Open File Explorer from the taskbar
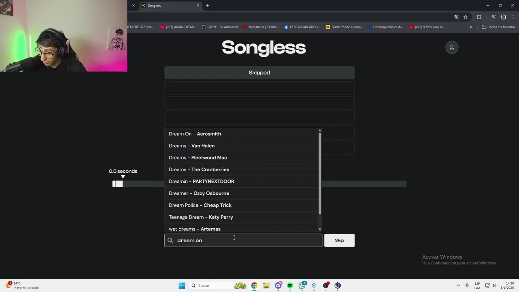This screenshot has width=519, height=292. [266, 286]
